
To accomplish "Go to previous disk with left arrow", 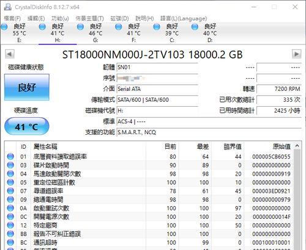I will point(10,54).
